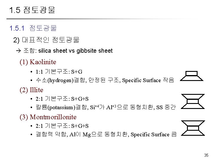Image resolution: width=212 pixels, height=159 pixels.
Task: Click the heading "2) 대표적인 점토광물"
Action: (47, 39)
